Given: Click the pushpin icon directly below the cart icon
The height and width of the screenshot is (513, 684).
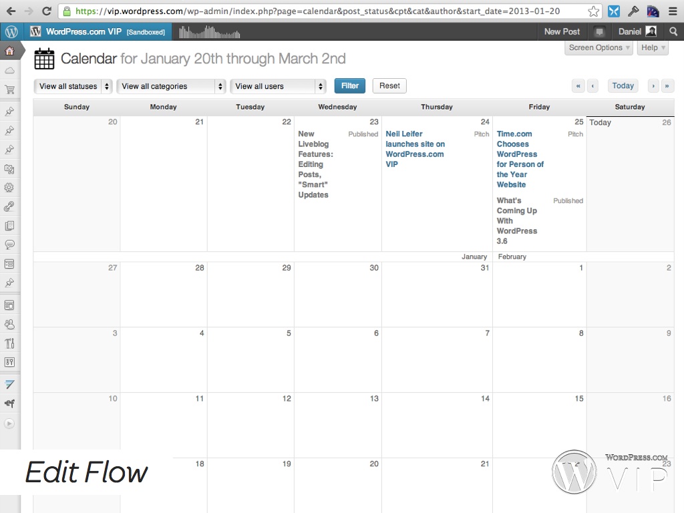Looking at the screenshot, I should 9,112.
